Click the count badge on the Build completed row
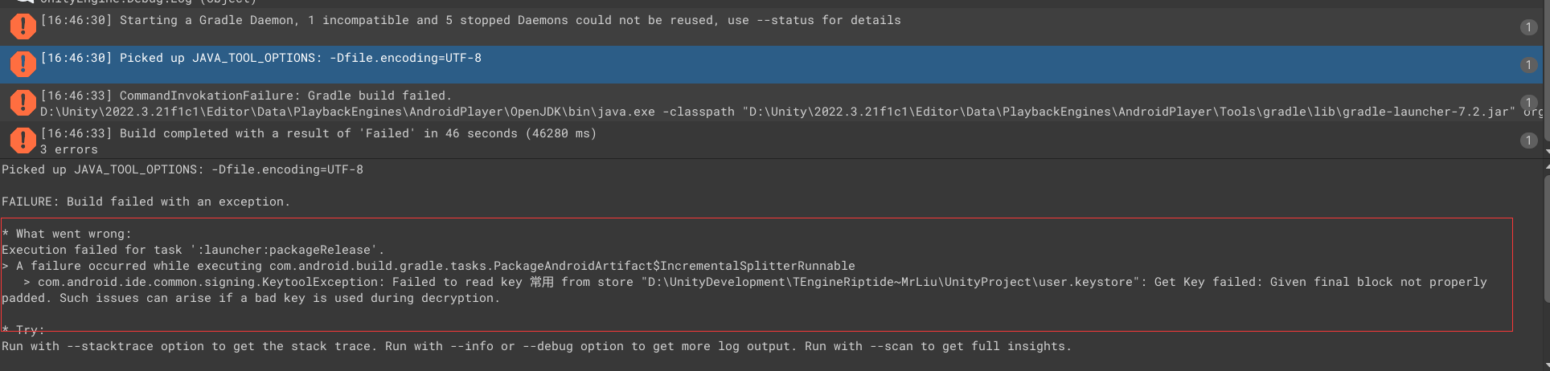This screenshot has width=1550, height=371. coord(1528,141)
